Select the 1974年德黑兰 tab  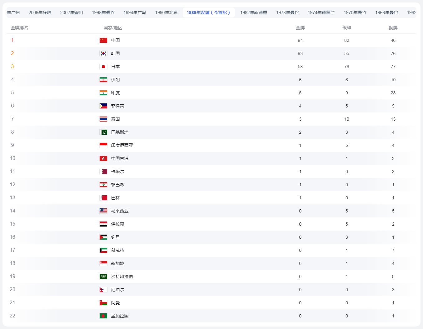click(x=321, y=12)
